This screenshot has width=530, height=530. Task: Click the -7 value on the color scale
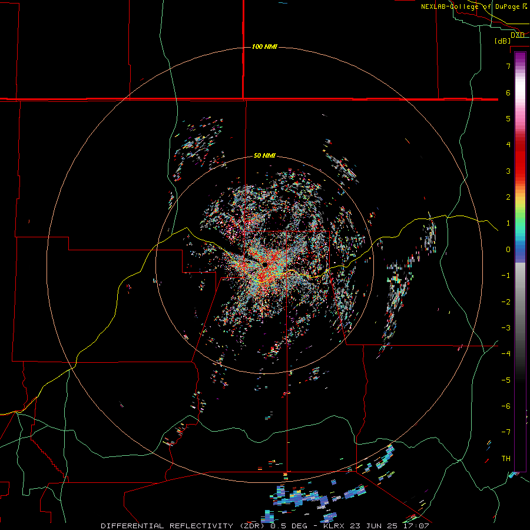(x=506, y=432)
